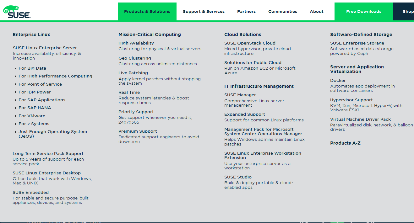This screenshot has width=414, height=223.
Task: Open the Communities menu
Action: click(282, 12)
